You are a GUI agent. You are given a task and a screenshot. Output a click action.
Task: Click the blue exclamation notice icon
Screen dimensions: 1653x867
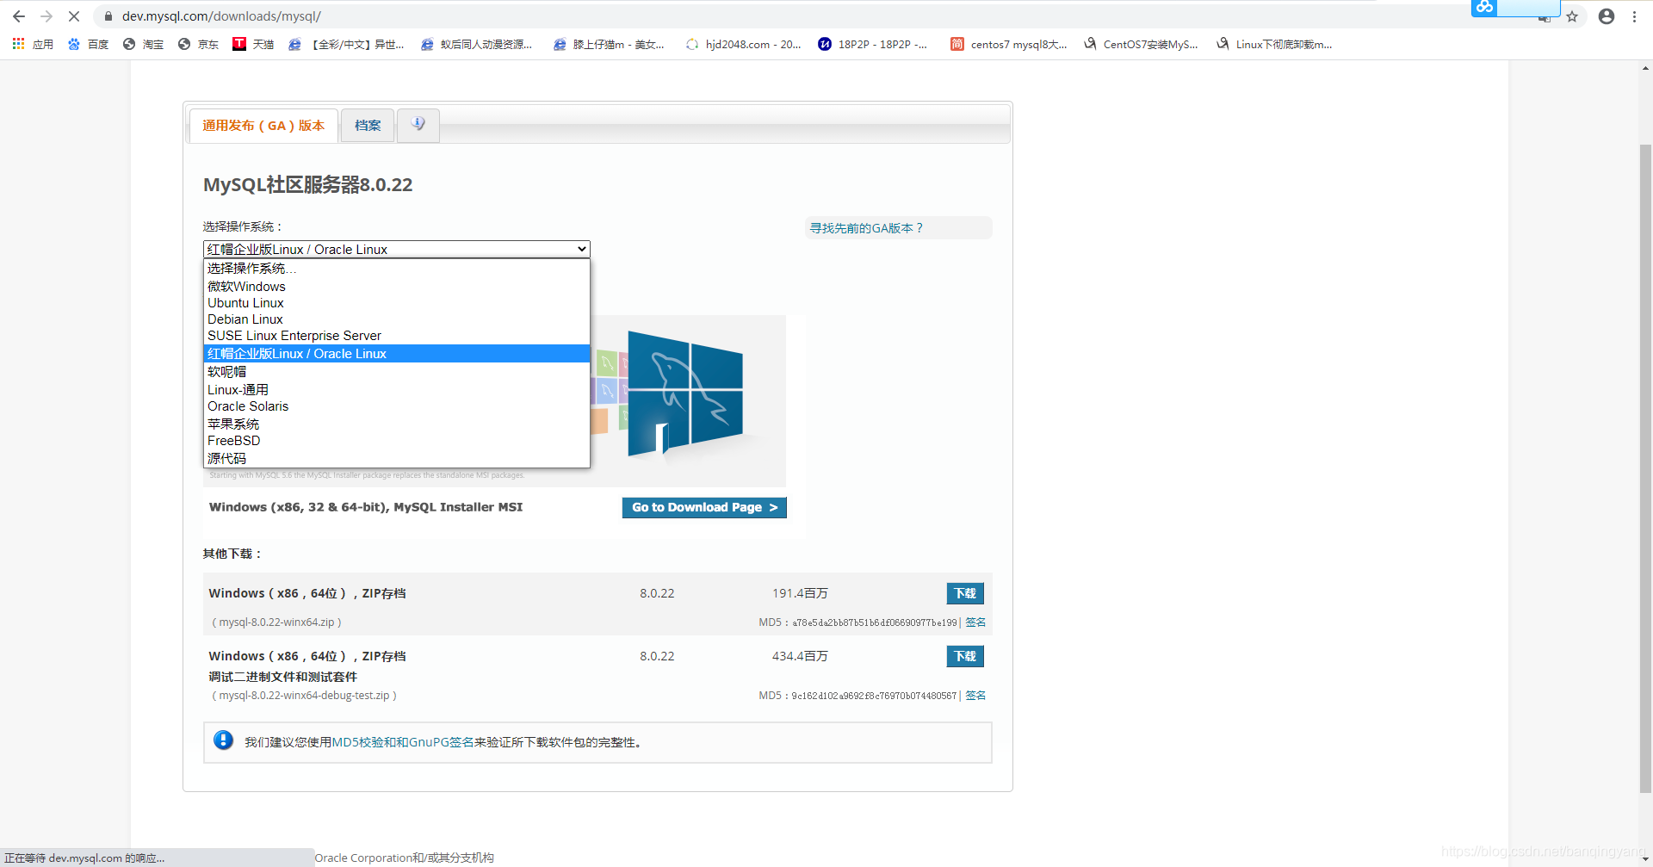tap(223, 740)
